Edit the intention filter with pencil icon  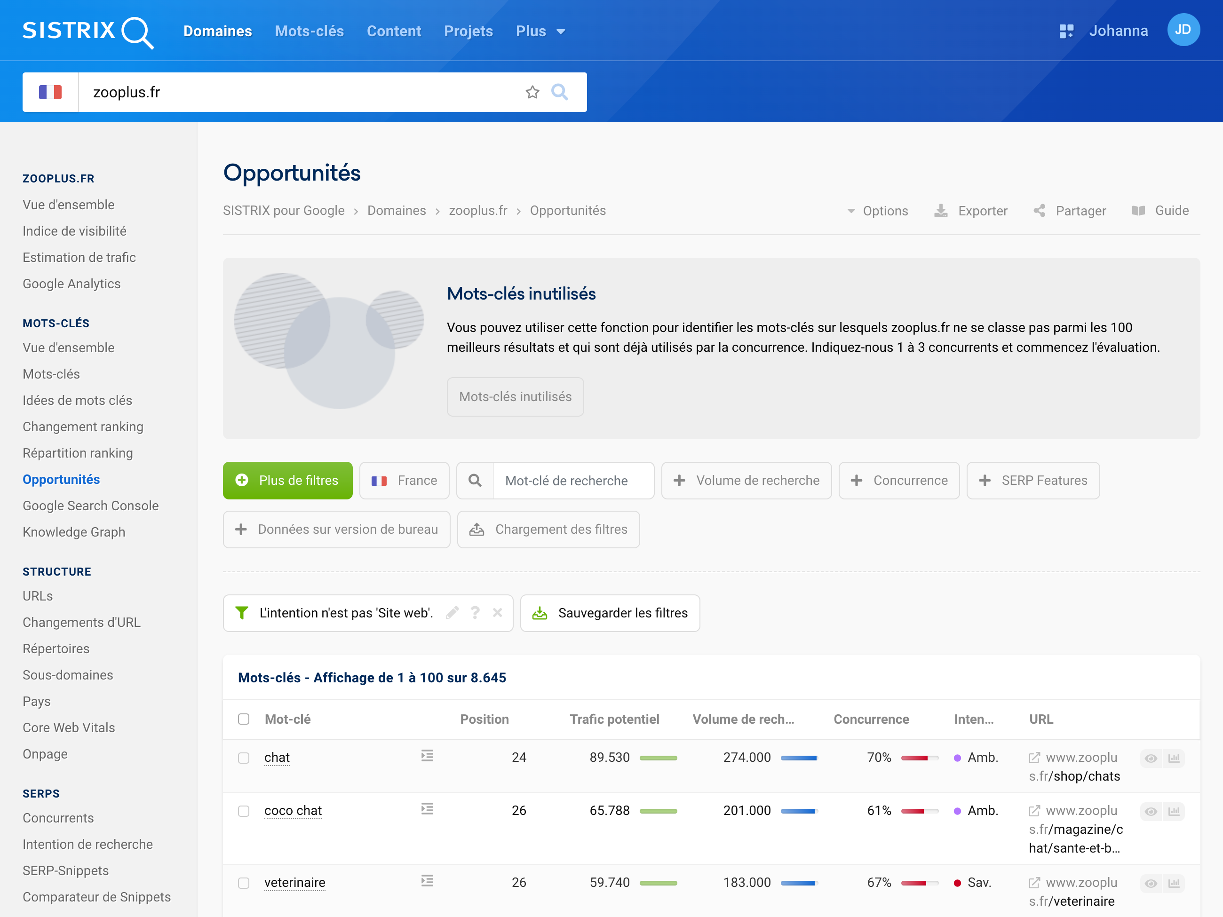[x=452, y=612]
